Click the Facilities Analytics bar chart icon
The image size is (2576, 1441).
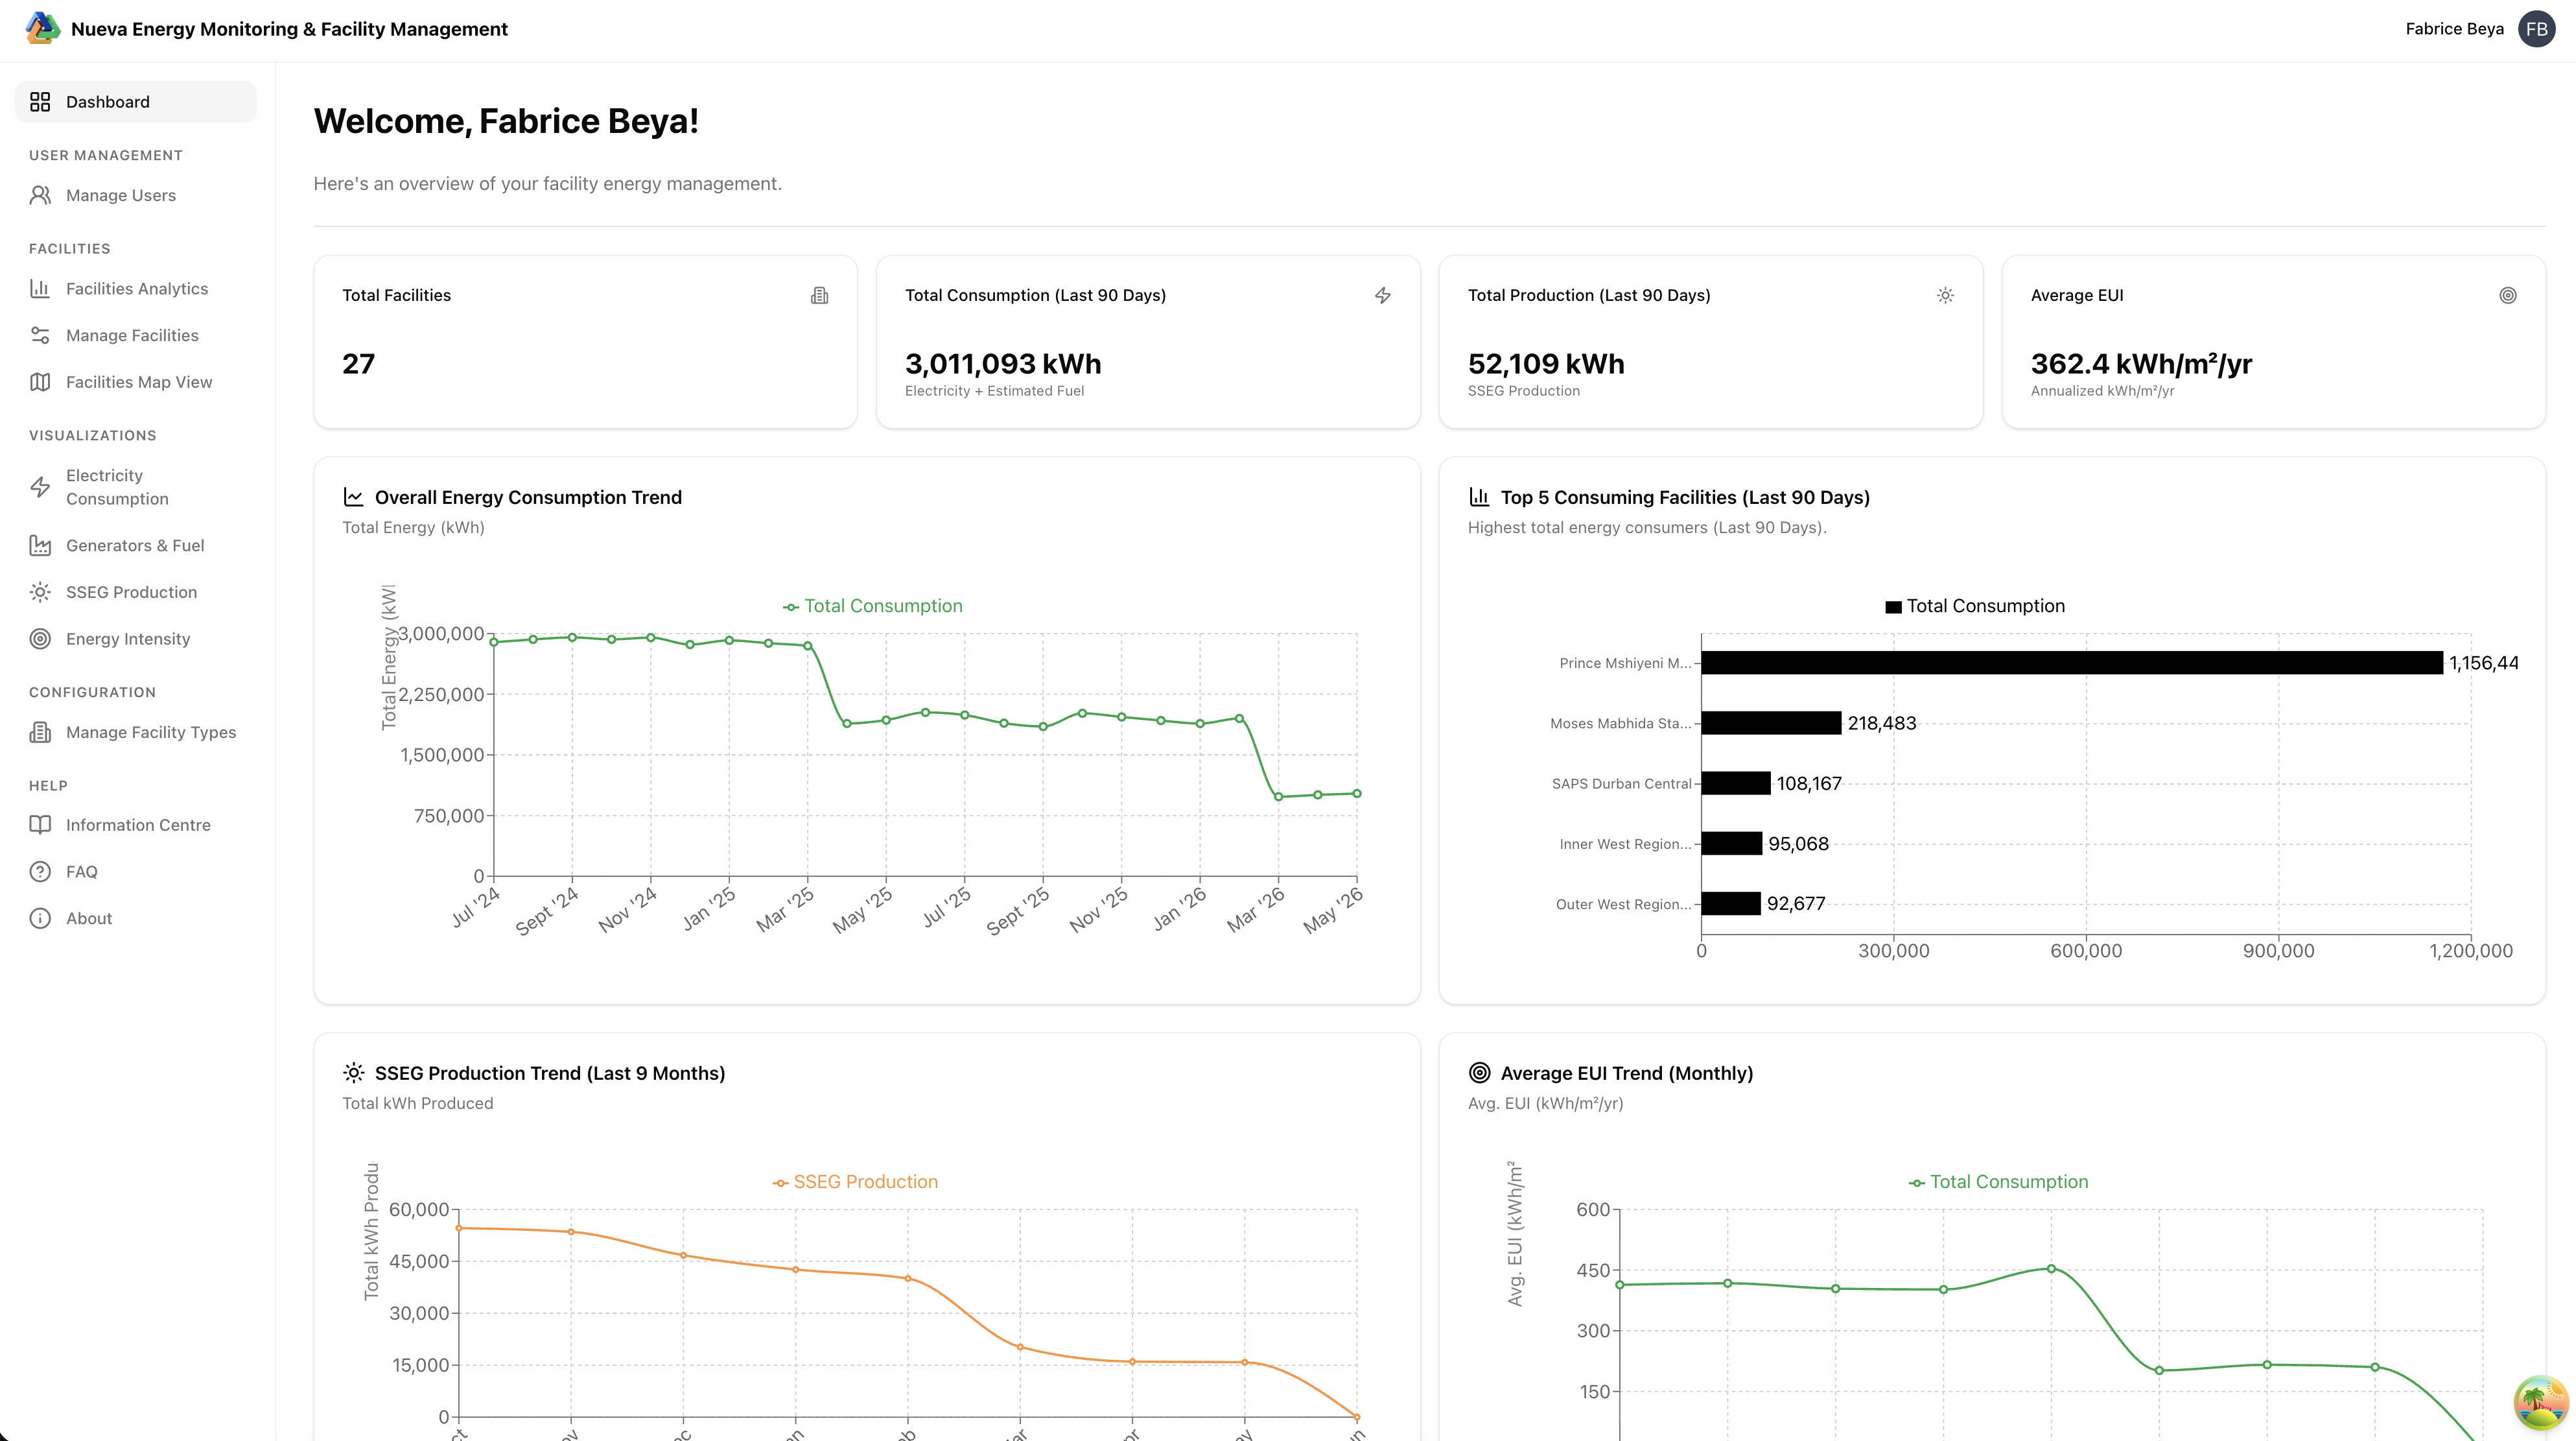pyautogui.click(x=40, y=288)
